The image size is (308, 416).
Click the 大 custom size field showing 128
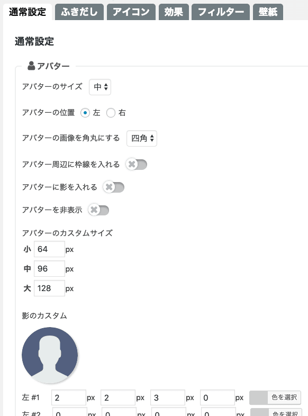coord(49,288)
